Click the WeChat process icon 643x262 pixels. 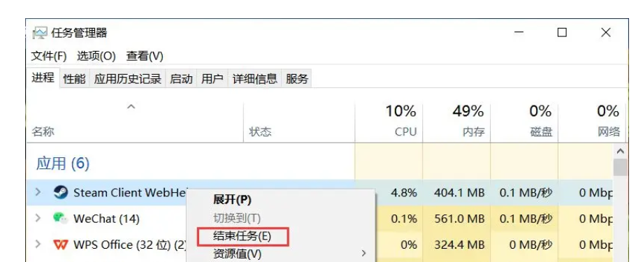click(60, 218)
